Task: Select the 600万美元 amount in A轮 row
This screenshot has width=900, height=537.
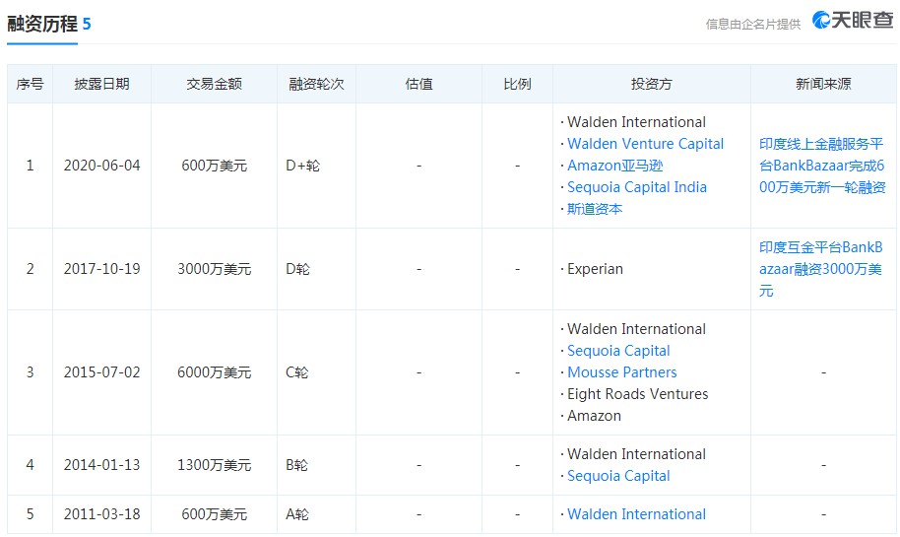Action: [214, 514]
